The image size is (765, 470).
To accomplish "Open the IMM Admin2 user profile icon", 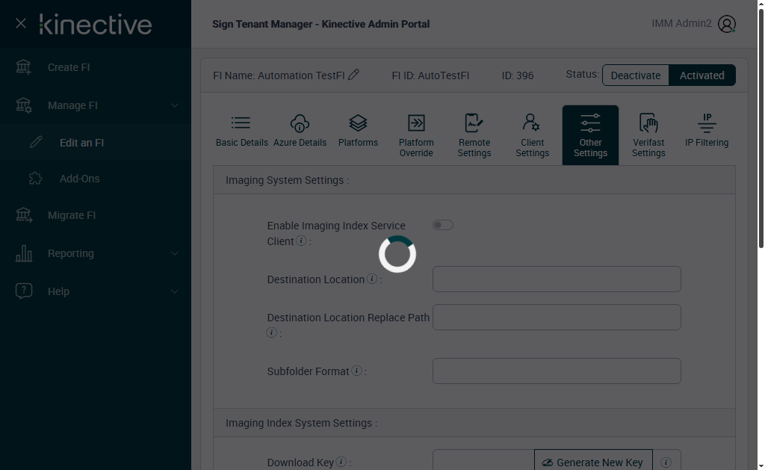I will (726, 24).
